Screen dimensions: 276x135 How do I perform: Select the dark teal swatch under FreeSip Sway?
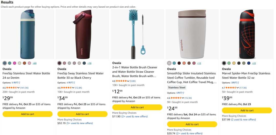(x=84, y=63)
